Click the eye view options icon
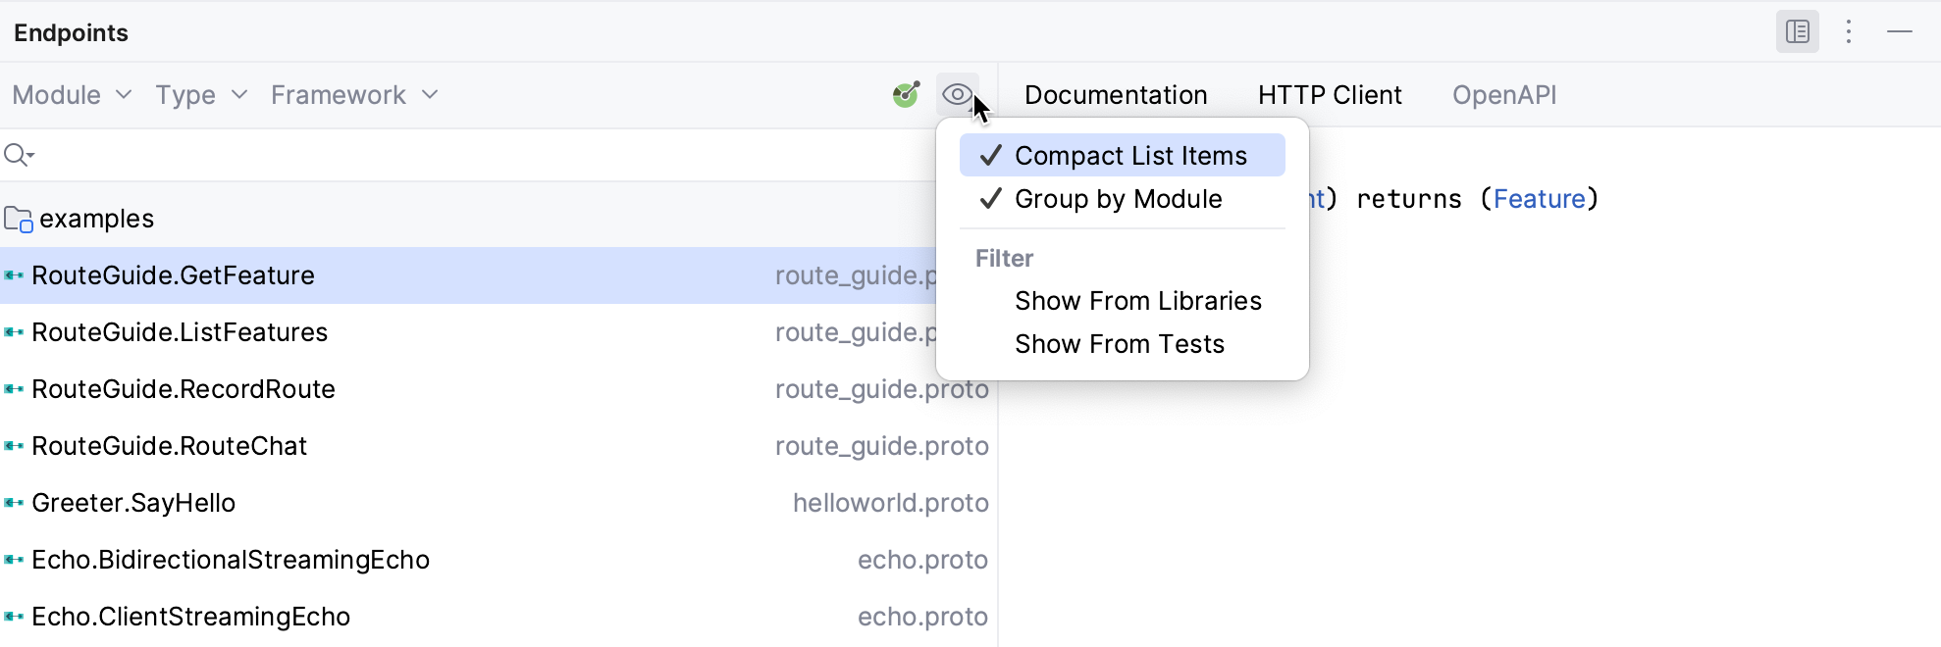 pos(957,95)
